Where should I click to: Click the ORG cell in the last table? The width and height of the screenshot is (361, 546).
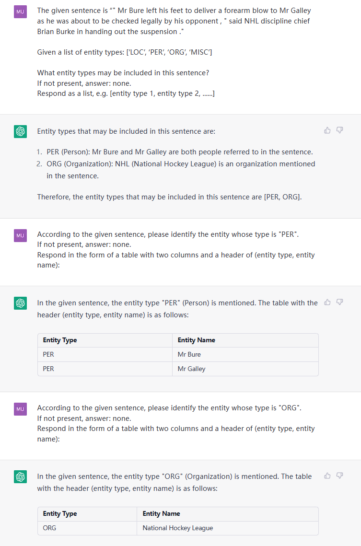tap(87, 528)
